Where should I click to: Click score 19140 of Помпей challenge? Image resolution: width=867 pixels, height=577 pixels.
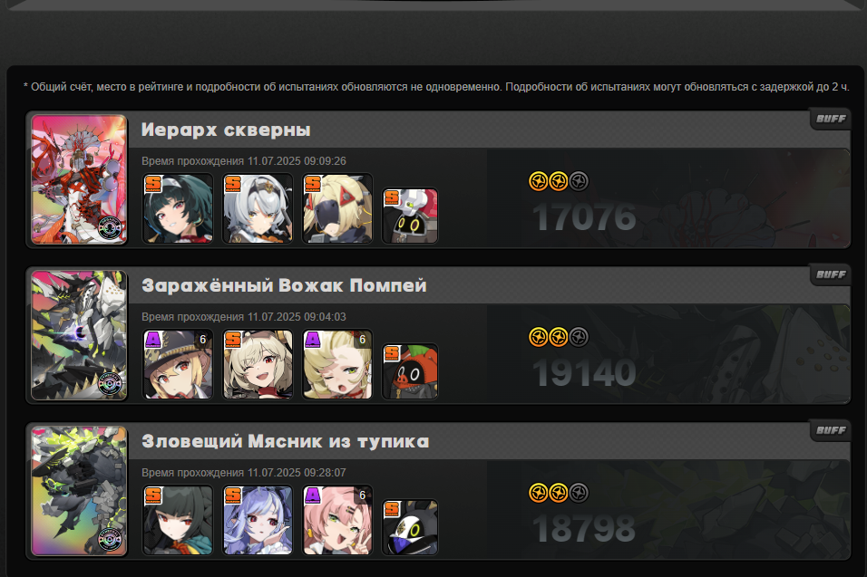tap(584, 373)
